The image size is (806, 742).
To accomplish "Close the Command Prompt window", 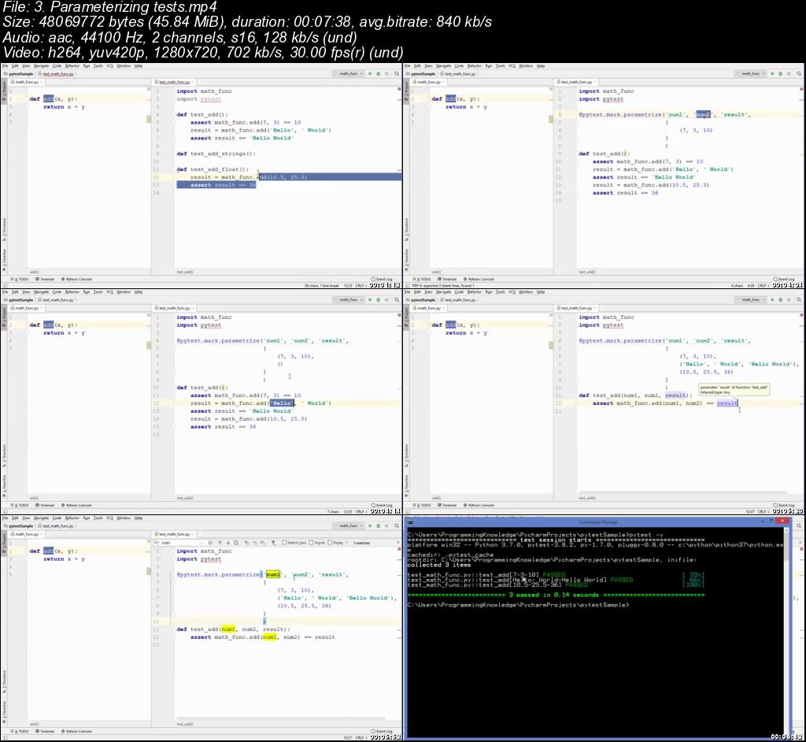I will (782, 521).
